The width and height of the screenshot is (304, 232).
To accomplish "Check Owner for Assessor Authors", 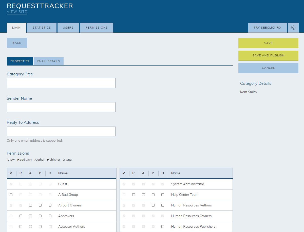I will [x=50, y=227].
